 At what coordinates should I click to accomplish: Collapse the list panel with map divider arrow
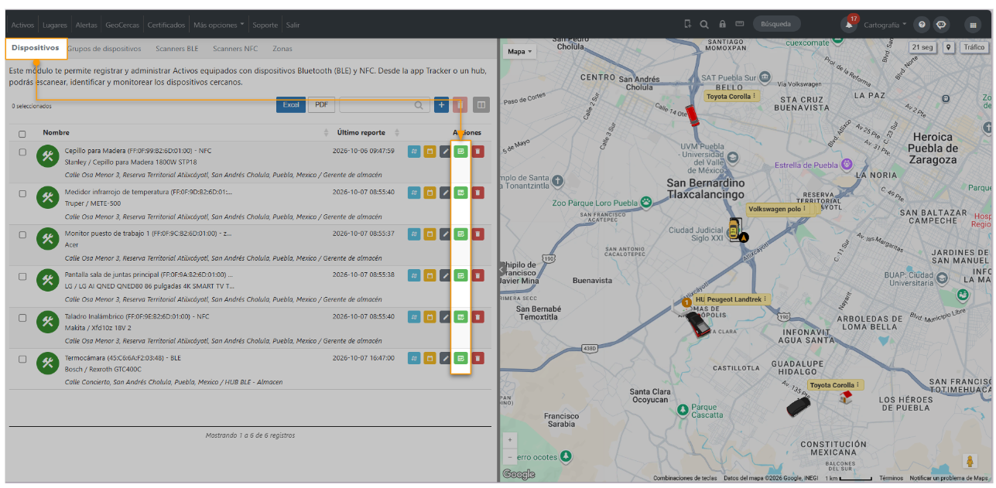(501, 268)
